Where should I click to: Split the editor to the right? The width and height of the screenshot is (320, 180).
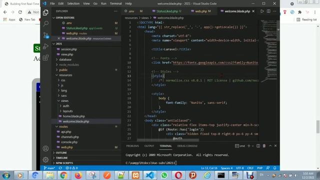(x=268, y=11)
